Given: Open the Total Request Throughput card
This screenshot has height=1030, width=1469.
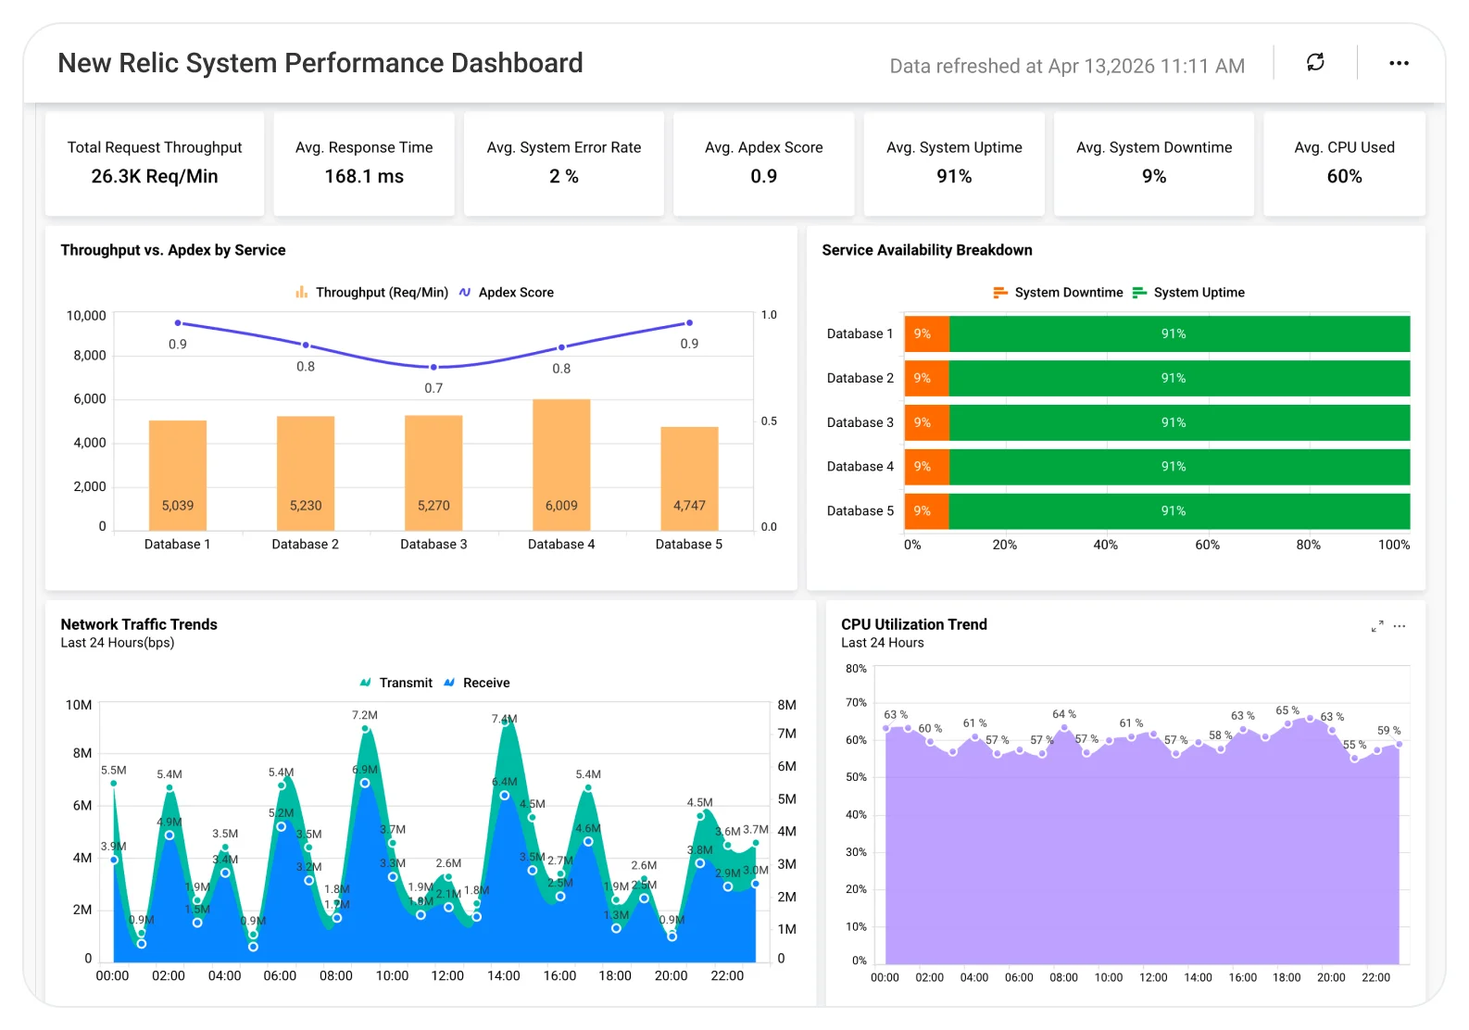Looking at the screenshot, I should click(x=155, y=164).
